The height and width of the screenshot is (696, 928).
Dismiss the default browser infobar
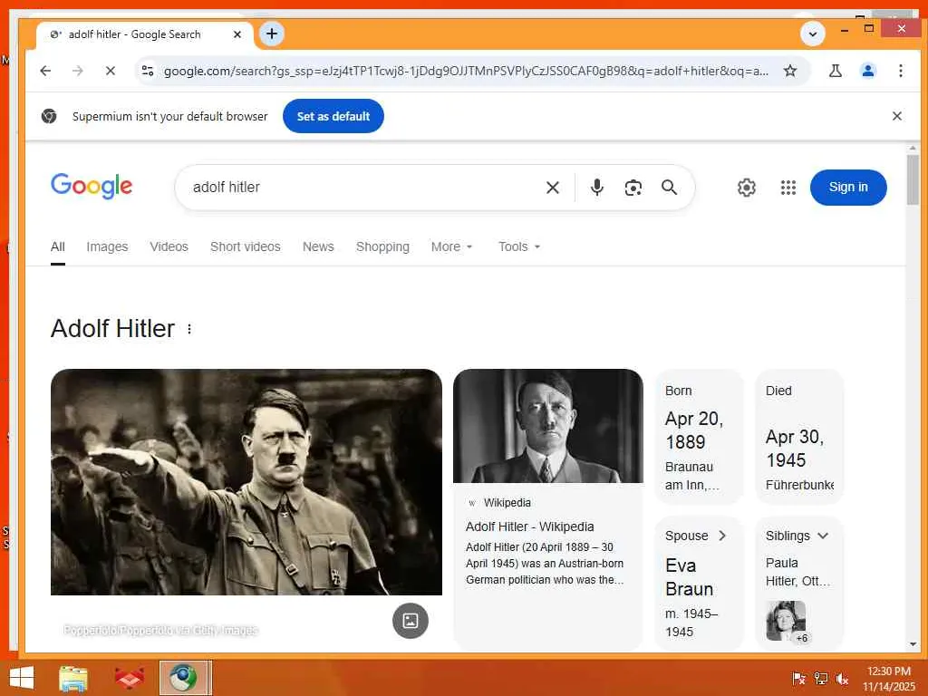pos(896,116)
